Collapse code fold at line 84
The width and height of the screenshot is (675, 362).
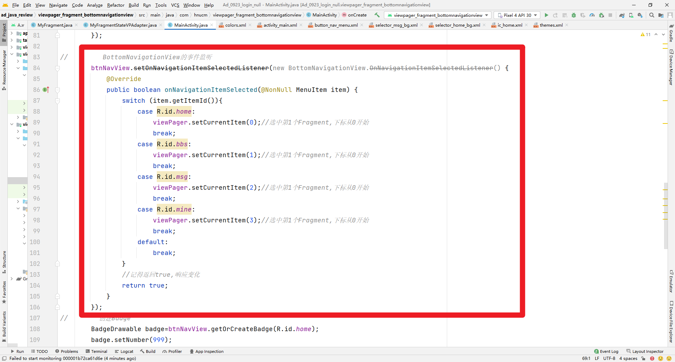[58, 68]
